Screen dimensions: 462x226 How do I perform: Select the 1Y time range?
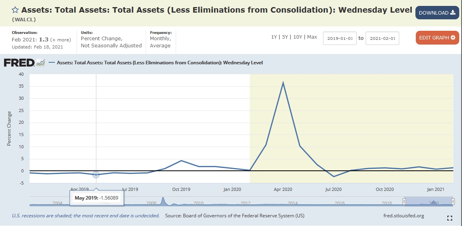[x=274, y=37]
